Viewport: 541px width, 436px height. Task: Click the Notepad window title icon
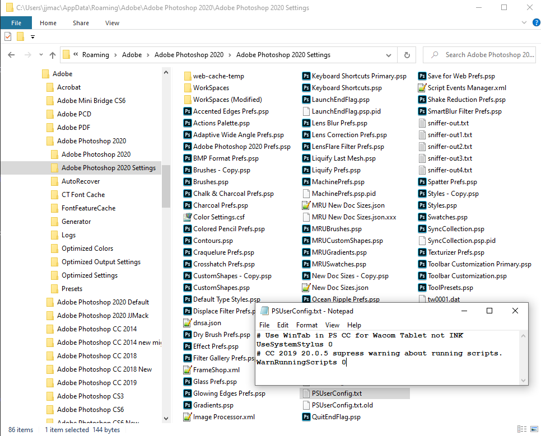(x=265, y=311)
